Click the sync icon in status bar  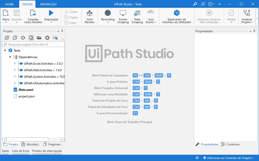pyautogui.click(x=197, y=158)
